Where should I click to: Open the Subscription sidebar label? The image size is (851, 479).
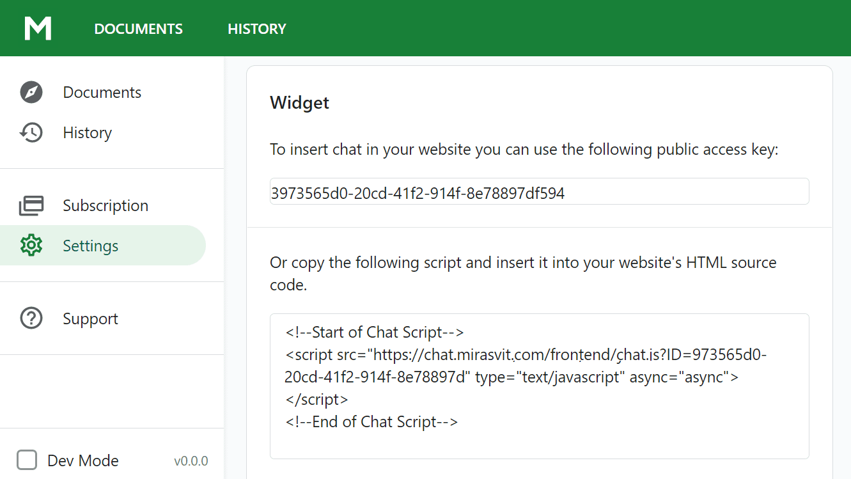click(x=105, y=206)
